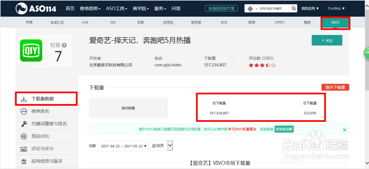This screenshot has width=369, height=169.
Task: Switch to the 360 store tab
Action: tap(113, 22)
